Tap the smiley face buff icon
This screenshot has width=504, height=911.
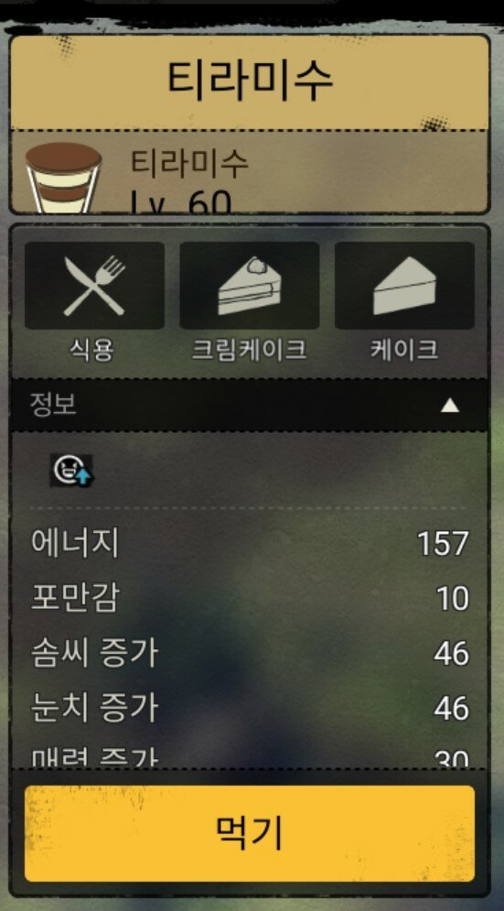[x=72, y=470]
